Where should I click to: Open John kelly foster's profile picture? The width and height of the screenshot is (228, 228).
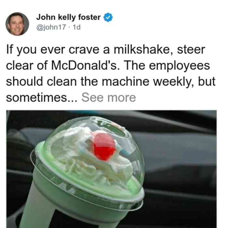[x=17, y=24]
